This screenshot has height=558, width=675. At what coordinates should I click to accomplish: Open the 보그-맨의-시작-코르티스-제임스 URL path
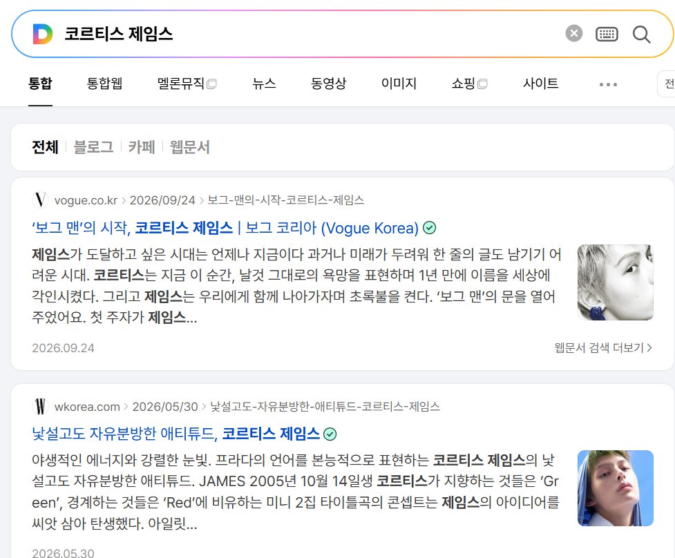[286, 200]
